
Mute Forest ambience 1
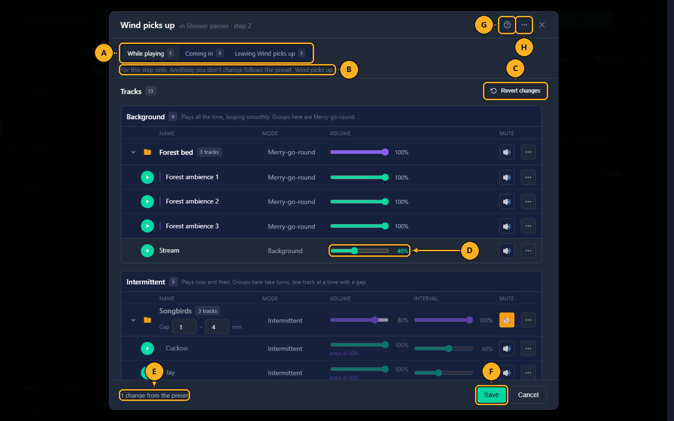click(x=506, y=177)
